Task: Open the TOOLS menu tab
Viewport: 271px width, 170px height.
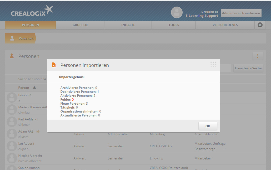Action: (x=174, y=25)
